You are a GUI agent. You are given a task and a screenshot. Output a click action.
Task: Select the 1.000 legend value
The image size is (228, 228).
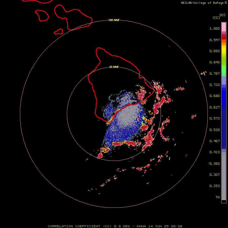[x=215, y=28]
